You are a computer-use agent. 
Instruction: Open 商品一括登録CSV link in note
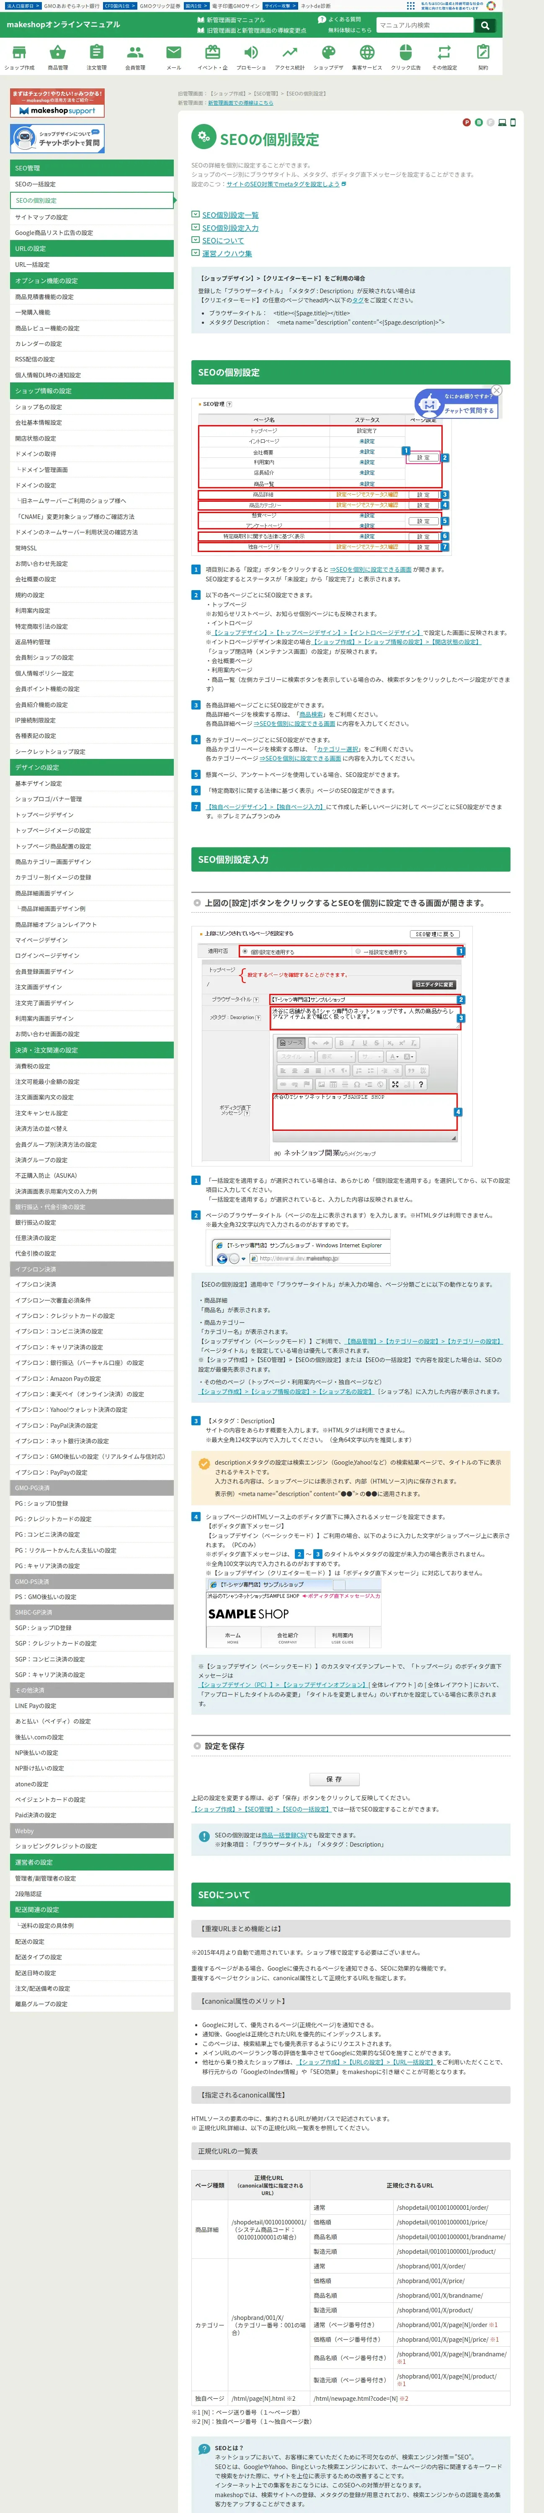(284, 1835)
